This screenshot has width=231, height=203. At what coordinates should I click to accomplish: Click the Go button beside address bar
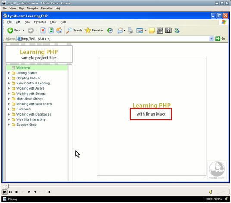(220, 39)
